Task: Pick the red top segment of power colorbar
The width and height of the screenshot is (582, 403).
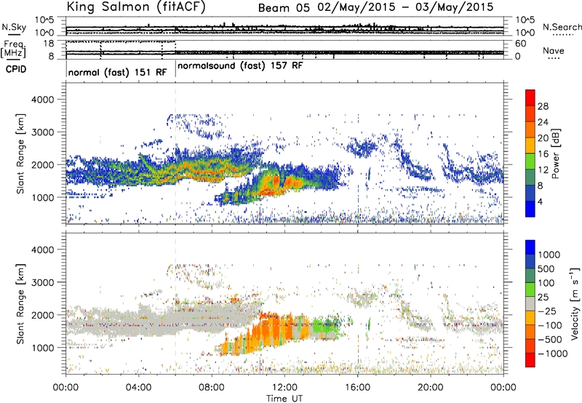Action: tap(530, 97)
